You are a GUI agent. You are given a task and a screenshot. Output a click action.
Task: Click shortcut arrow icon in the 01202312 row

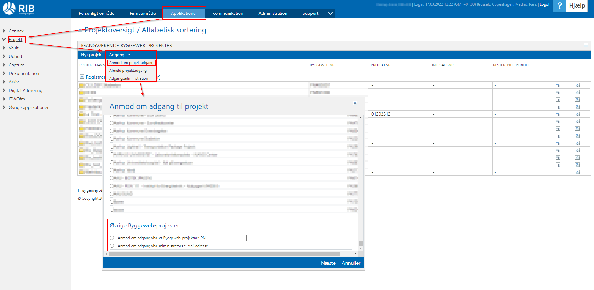[577, 114]
